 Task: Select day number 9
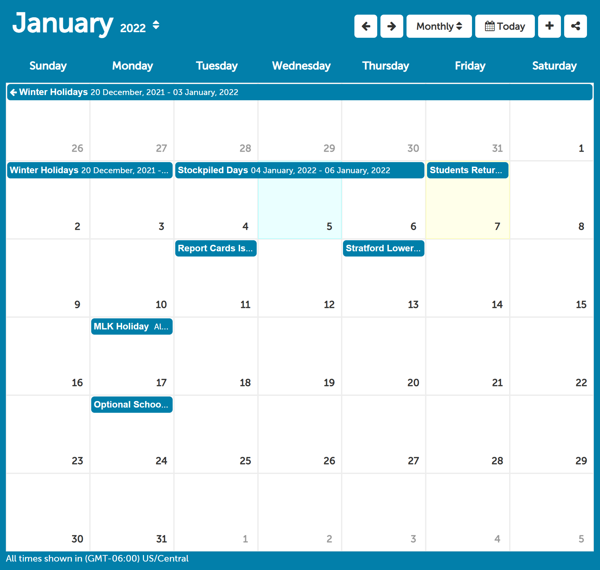pos(77,305)
